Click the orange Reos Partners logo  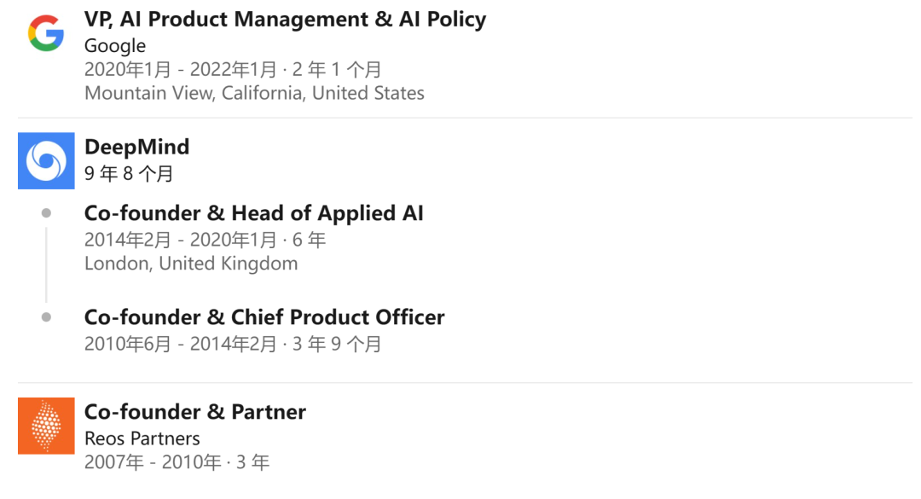[46, 426]
